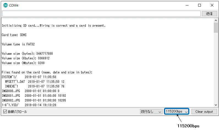Open the 改行なし line ending dropdown
219x132 pixels.
tap(151, 112)
